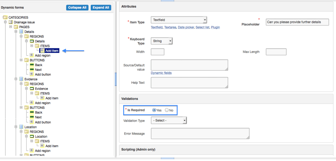Viewport: 336px width, 161px height.
Task: Click the Add region plus icon under Details
Action: 31,55
